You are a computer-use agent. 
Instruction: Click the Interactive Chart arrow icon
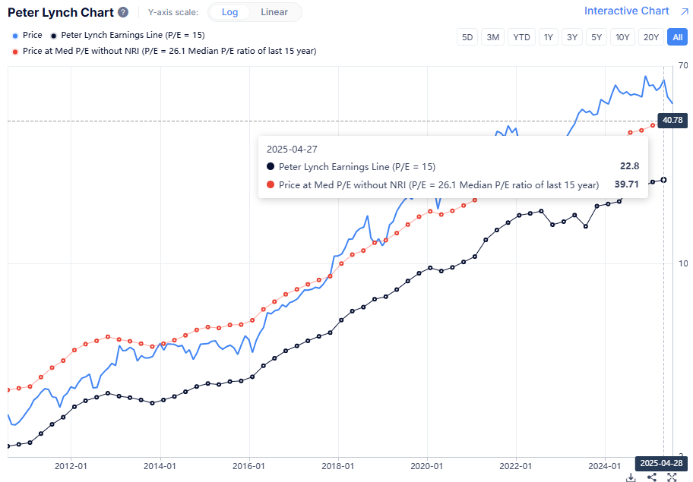[682, 11]
